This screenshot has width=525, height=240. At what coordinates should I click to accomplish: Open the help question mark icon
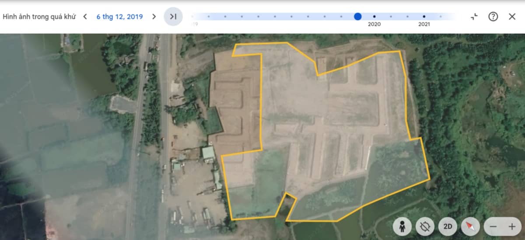493,17
